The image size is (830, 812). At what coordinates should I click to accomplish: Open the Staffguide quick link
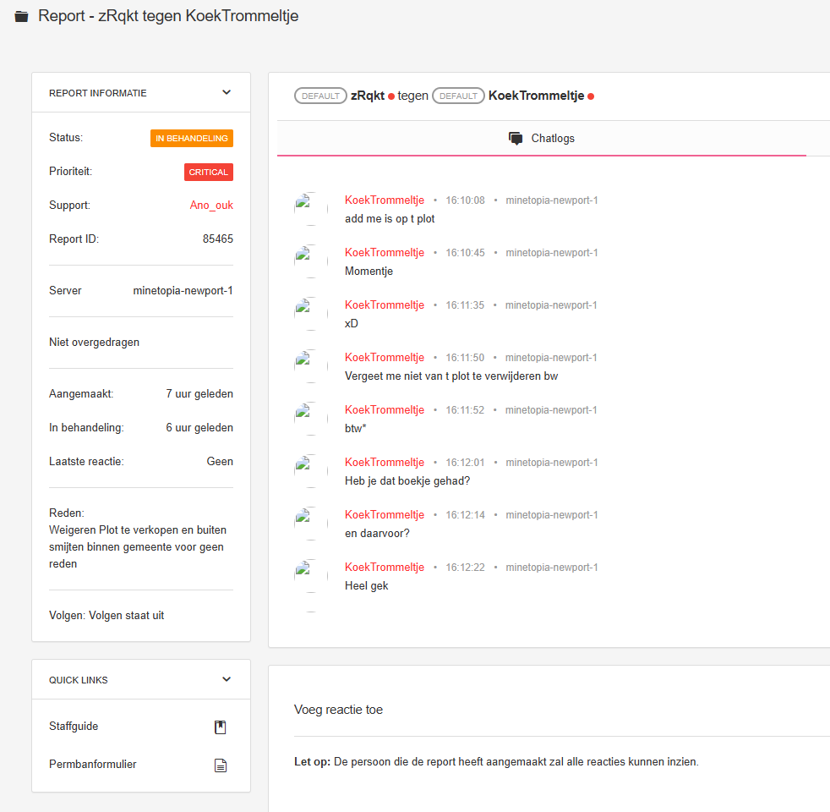[74, 727]
